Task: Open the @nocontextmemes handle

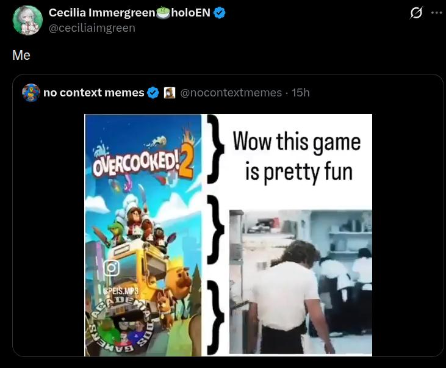Action: point(231,93)
